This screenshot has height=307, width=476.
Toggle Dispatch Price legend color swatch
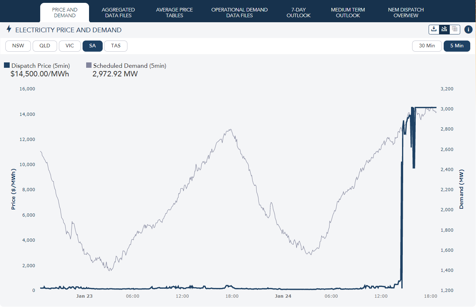click(x=7, y=65)
